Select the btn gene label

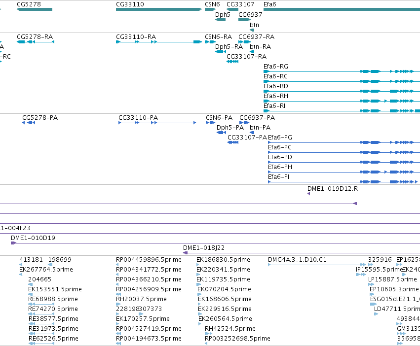255,25
